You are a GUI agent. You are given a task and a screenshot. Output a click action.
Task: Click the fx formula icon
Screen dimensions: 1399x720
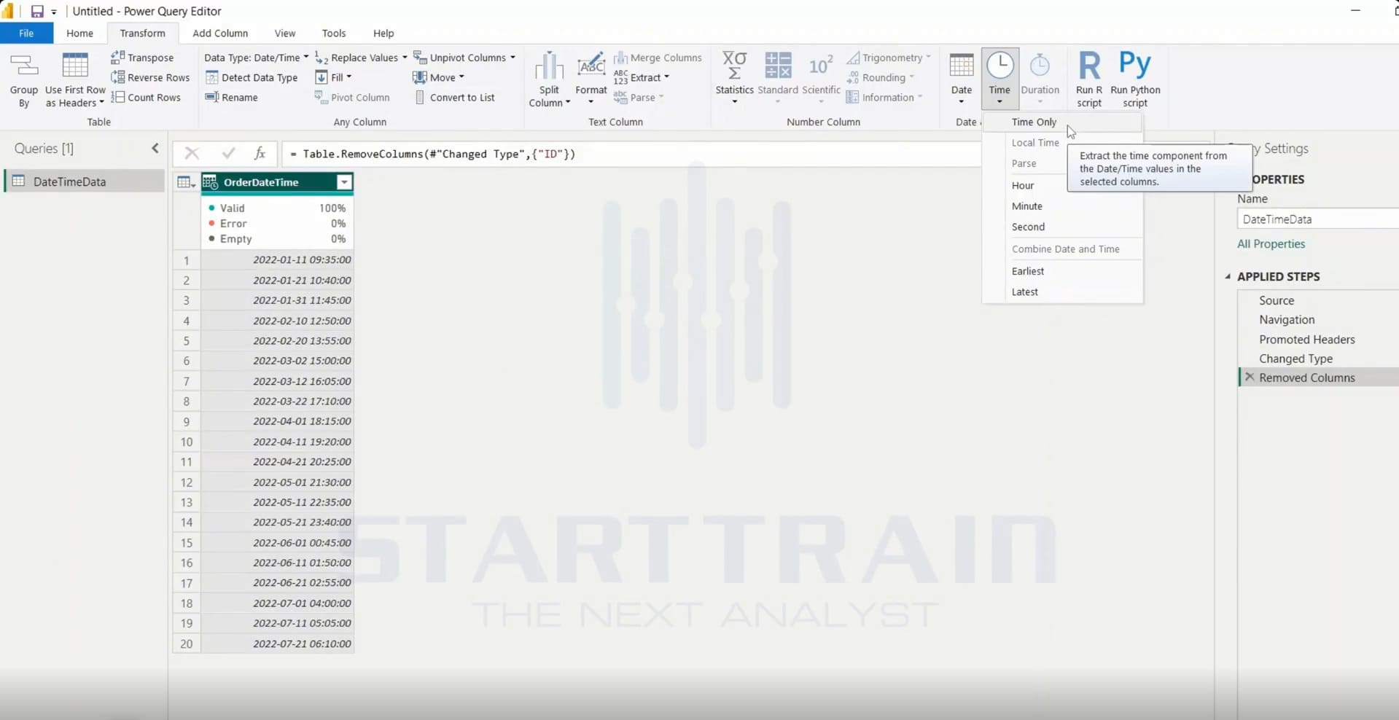tap(260, 153)
